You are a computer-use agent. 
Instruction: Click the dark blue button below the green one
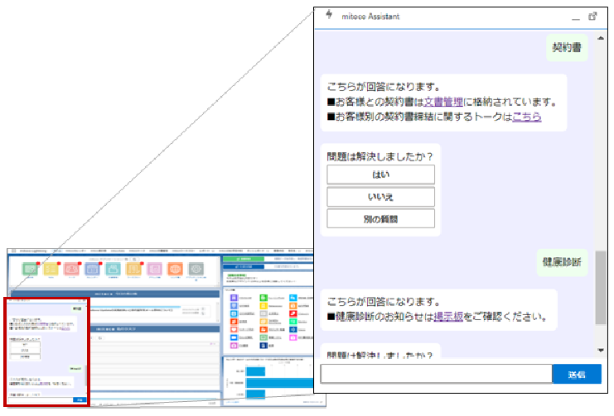point(244,266)
